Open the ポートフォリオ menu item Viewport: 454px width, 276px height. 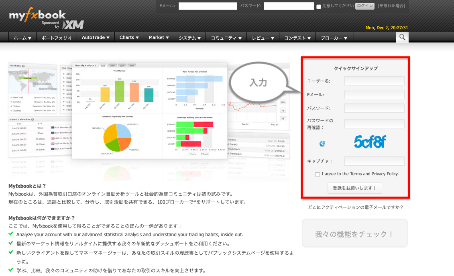point(57,38)
